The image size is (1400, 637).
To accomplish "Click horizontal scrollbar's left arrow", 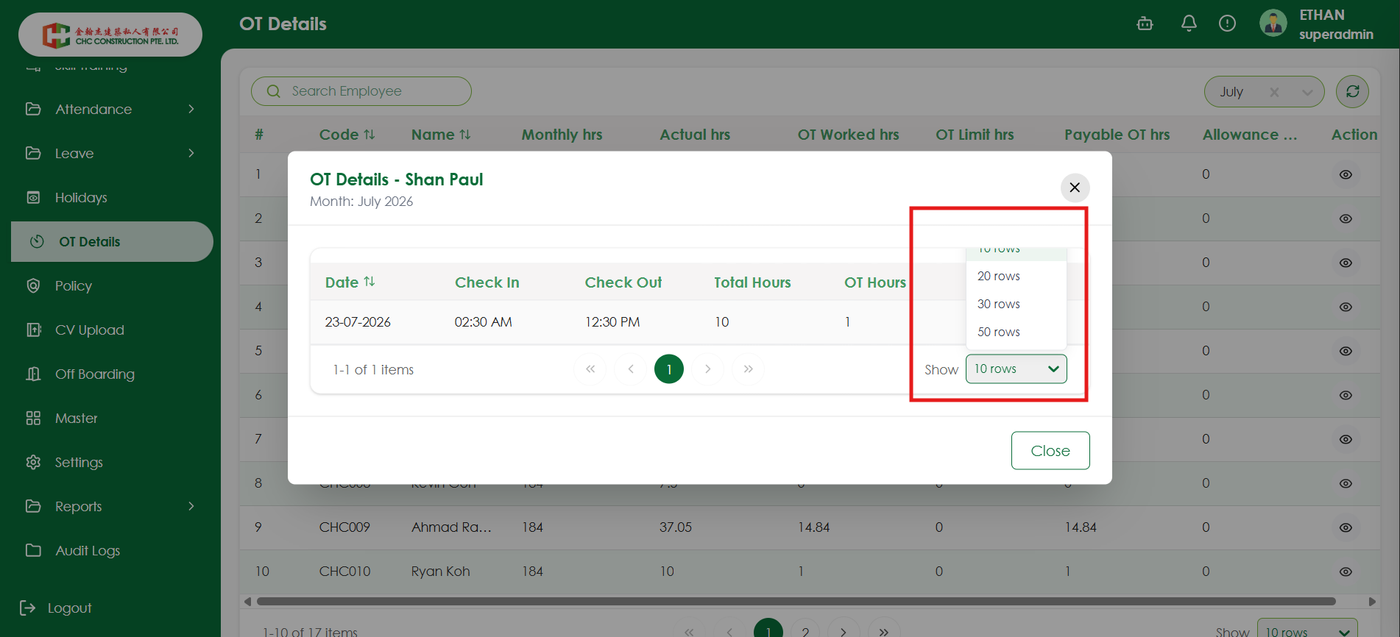I will pos(247,601).
